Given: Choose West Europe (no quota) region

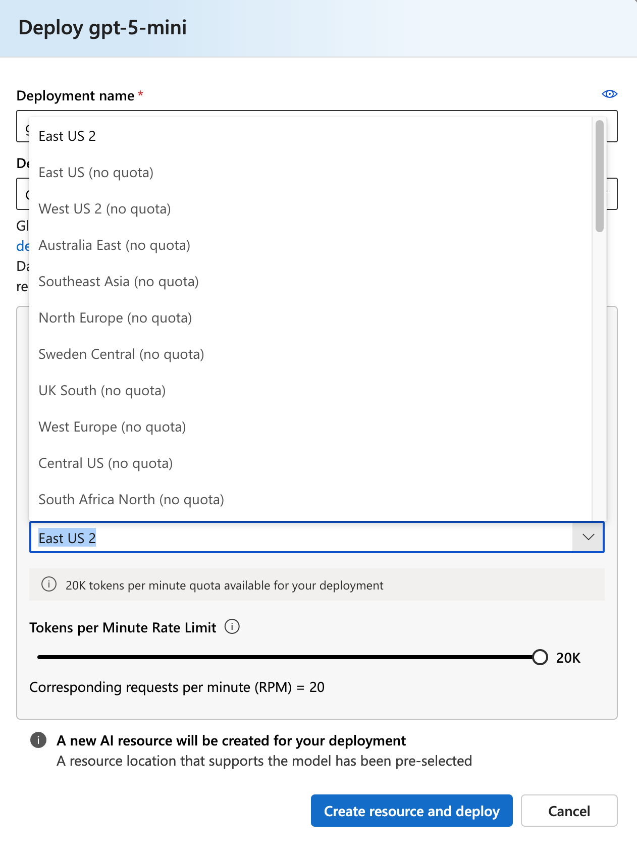Looking at the screenshot, I should click(310, 427).
